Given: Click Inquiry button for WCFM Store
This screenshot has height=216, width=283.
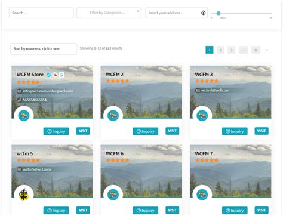Looking at the screenshot, I should 56,131.
